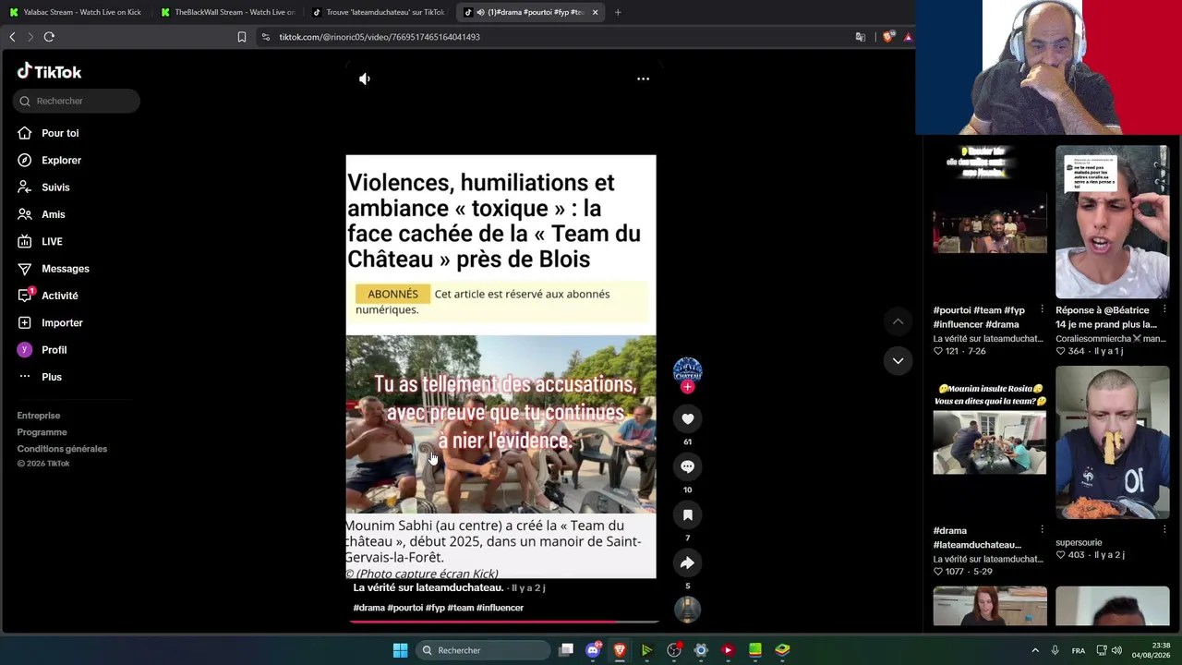The image size is (1182, 665).
Task: Open the site settings icon in the address bar
Action: (266, 37)
